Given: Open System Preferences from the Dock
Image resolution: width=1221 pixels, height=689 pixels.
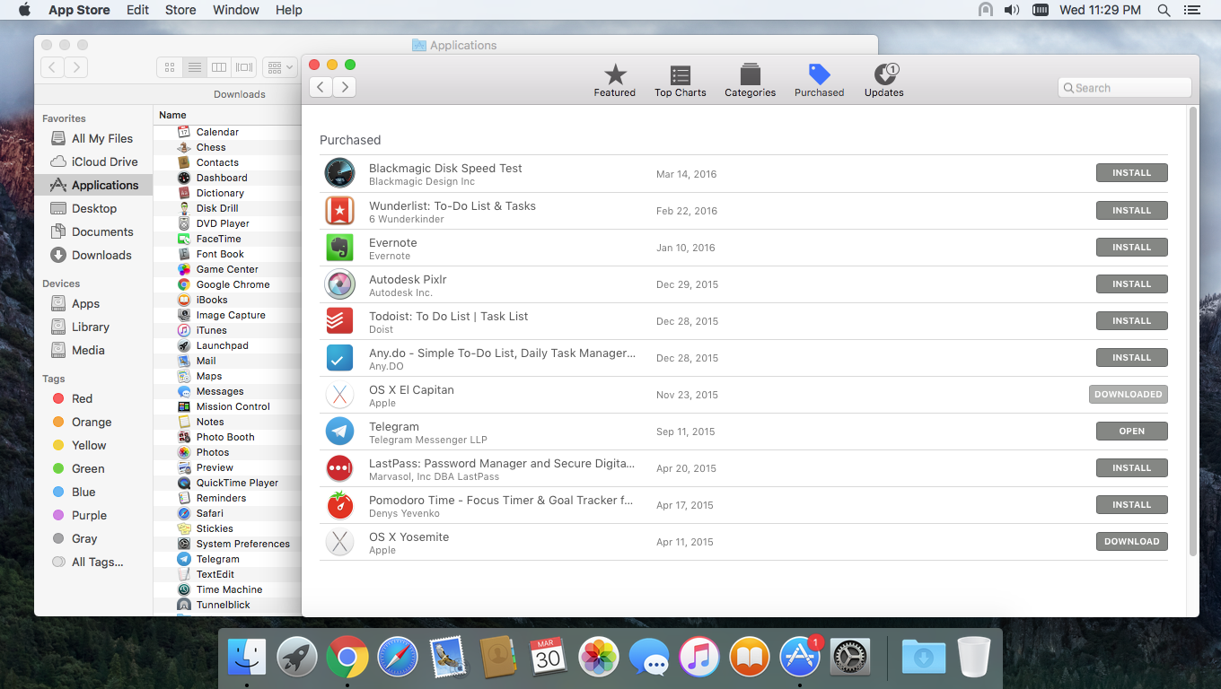Looking at the screenshot, I should [x=849, y=658].
